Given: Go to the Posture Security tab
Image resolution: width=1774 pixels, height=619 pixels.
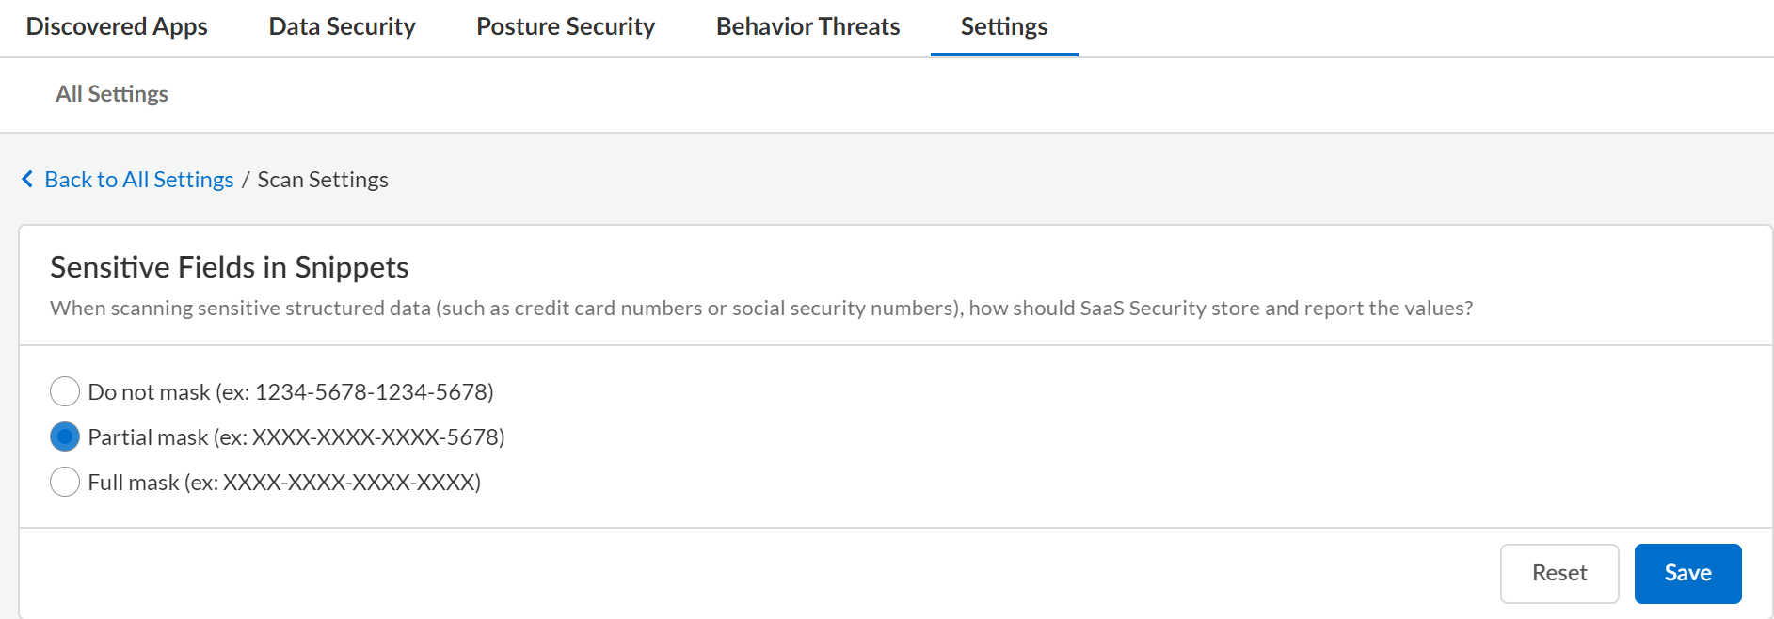Looking at the screenshot, I should click(x=566, y=26).
